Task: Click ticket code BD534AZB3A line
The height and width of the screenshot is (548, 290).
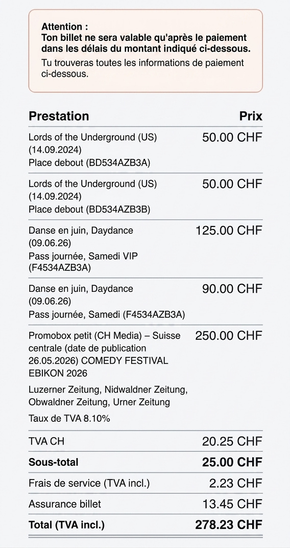Action: 89,163
